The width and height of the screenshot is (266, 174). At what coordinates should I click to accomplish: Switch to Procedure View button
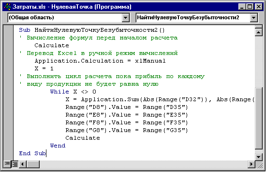7,164
